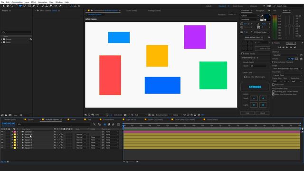Select the Eraser tool
Image resolution: width=304 pixels, height=171 pixels.
(51, 6)
